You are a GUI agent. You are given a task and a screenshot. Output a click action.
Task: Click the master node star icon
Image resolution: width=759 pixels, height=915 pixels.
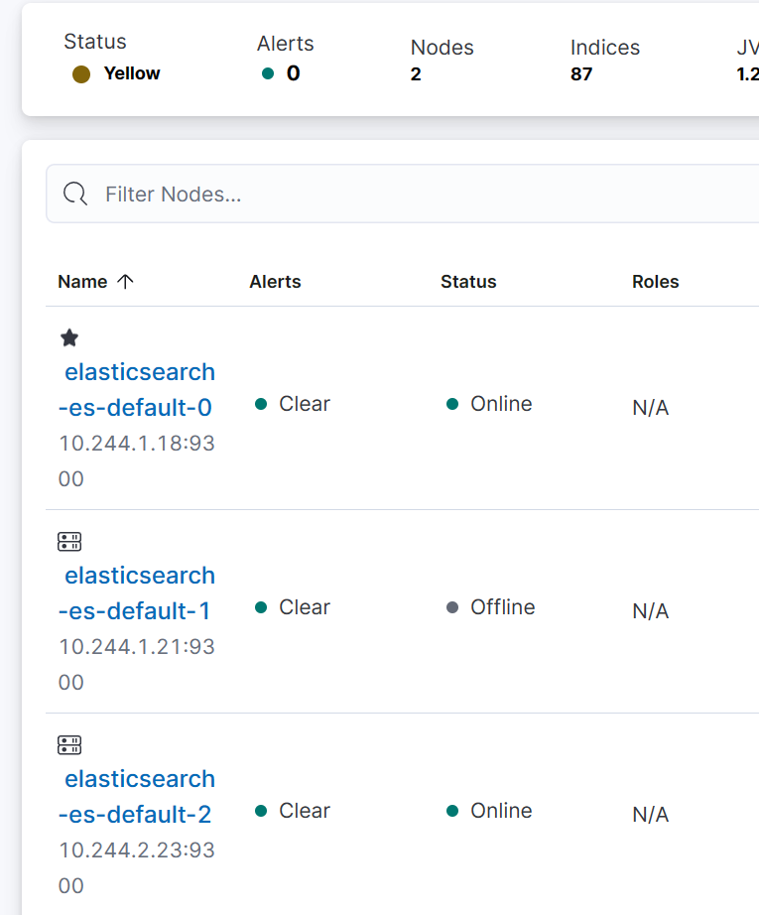click(x=69, y=337)
